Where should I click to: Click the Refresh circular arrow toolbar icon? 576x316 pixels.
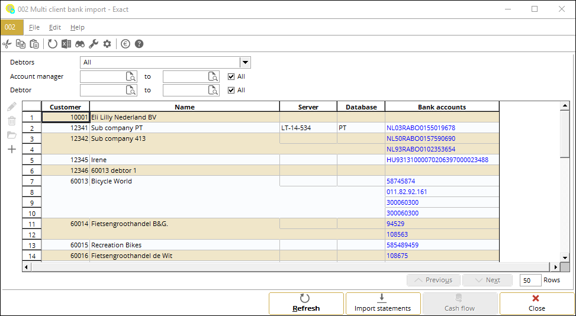[53, 44]
